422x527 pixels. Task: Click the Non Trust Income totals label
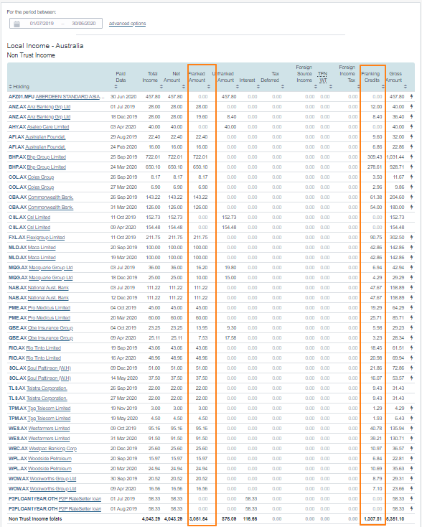[x=35, y=519]
